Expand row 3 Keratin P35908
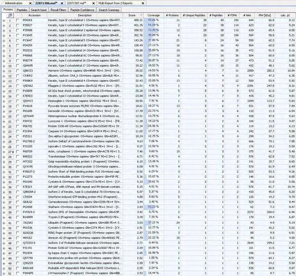The width and height of the screenshot is (296, 276). pos(4,30)
